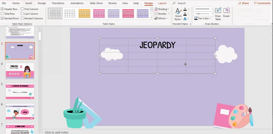
Task: Select the Draw Table tool
Action: [x=218, y=14]
